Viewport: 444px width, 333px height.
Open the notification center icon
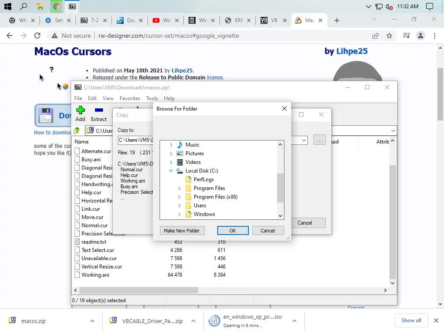coord(430,7)
